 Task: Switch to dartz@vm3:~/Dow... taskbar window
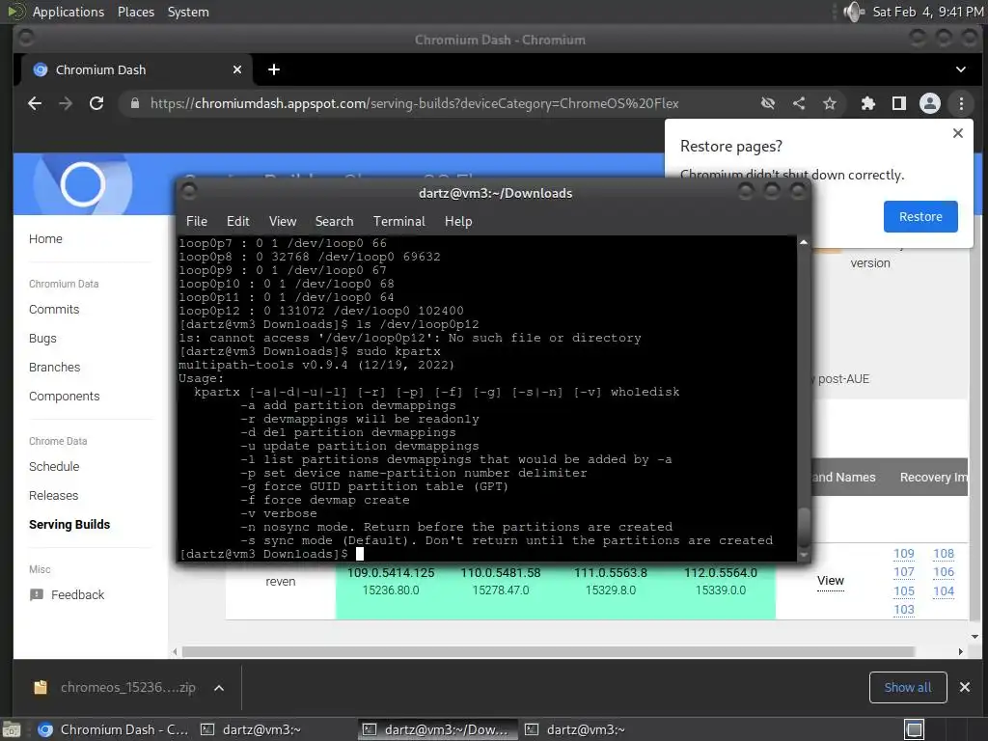pyautogui.click(x=438, y=729)
